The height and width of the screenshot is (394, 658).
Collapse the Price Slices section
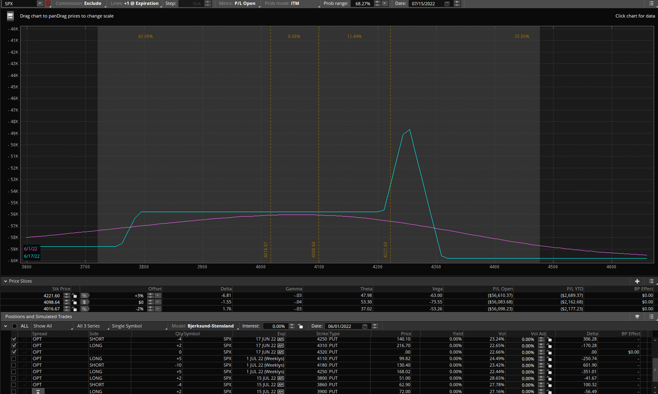pos(5,281)
